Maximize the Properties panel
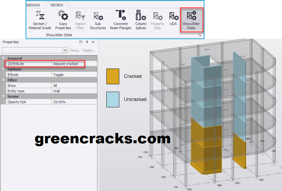Screen dimensions: 282x191 (81, 42)
